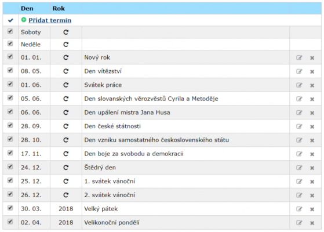Open edit icon for Štědrý den
This screenshot has height=232, width=324.
[299, 168]
